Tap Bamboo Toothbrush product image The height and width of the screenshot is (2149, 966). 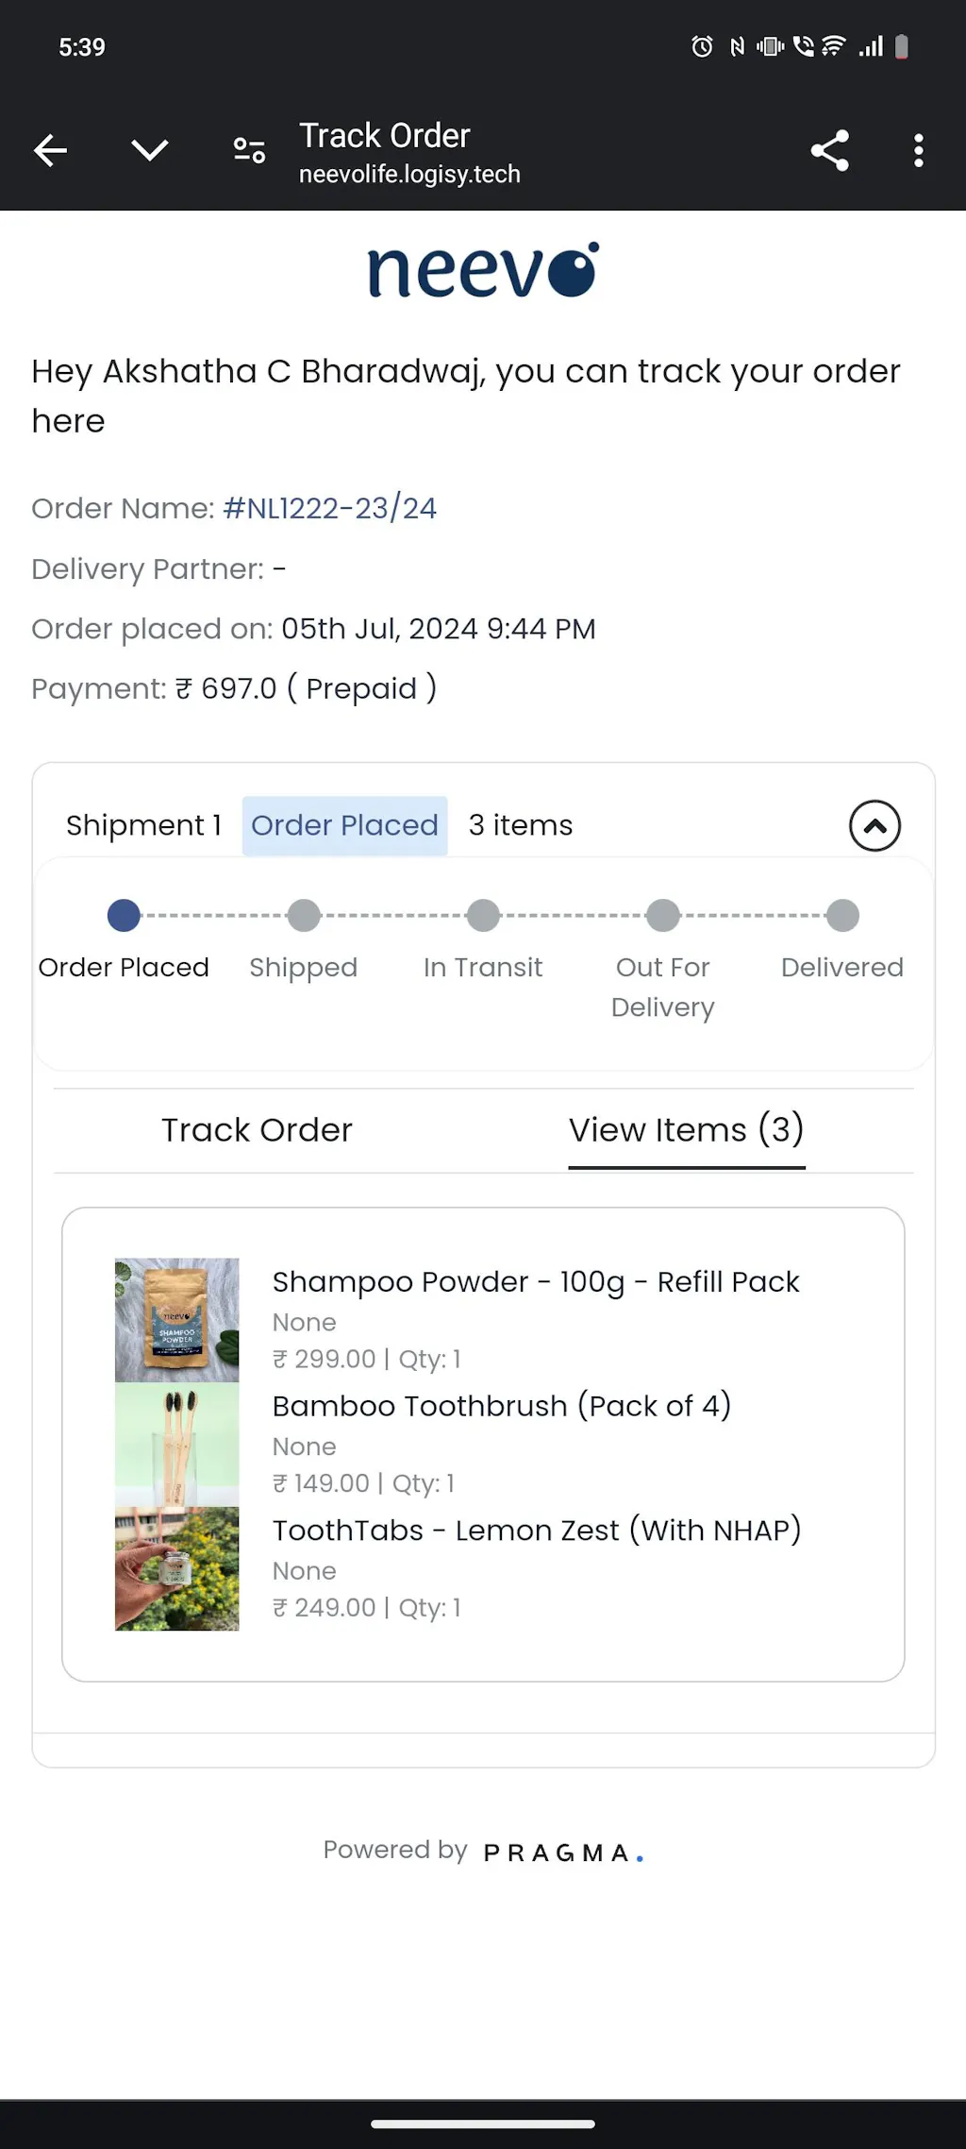point(177,1445)
